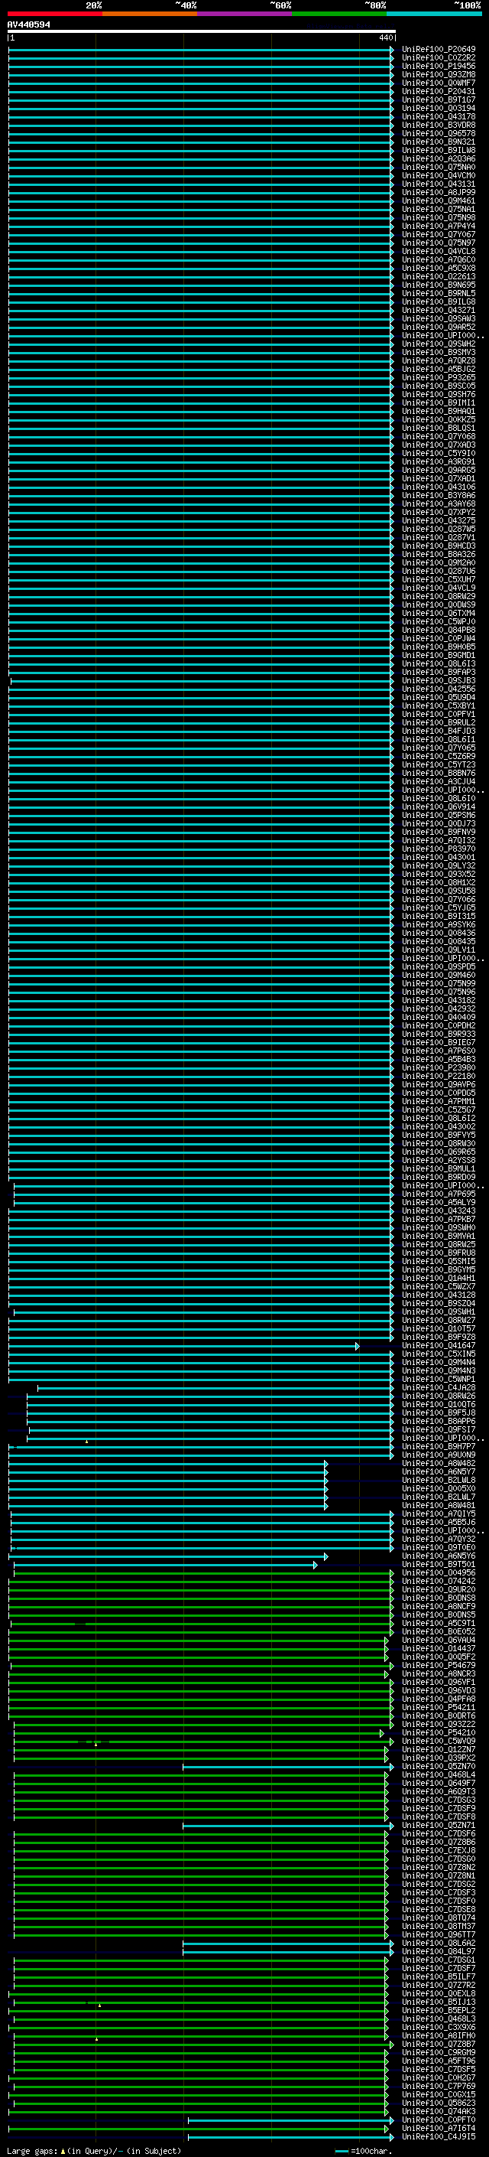Select the UniRef100_O04956 label

(438, 1572)
